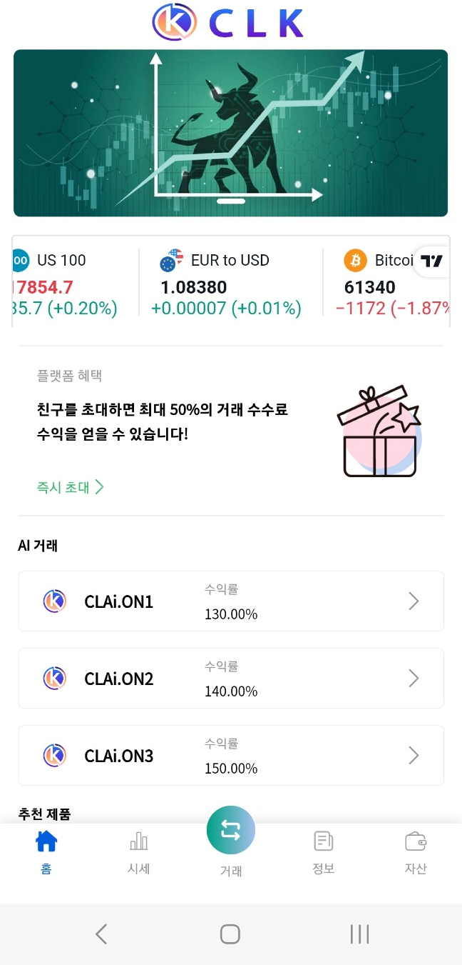Expand the CLAi.ON3 row chevron
462x965 pixels.
tap(414, 756)
